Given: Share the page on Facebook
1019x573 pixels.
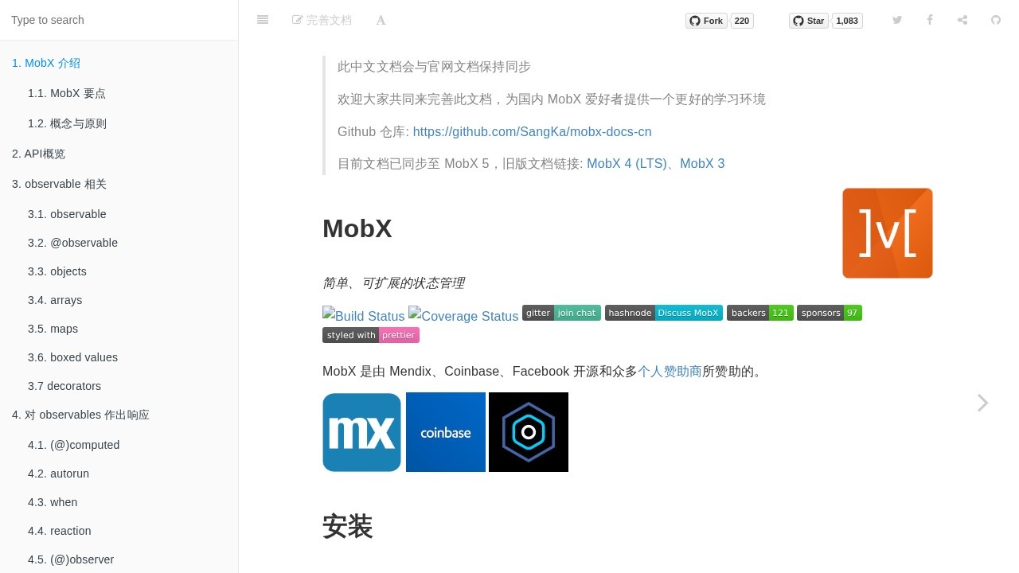Looking at the screenshot, I should (x=930, y=20).
